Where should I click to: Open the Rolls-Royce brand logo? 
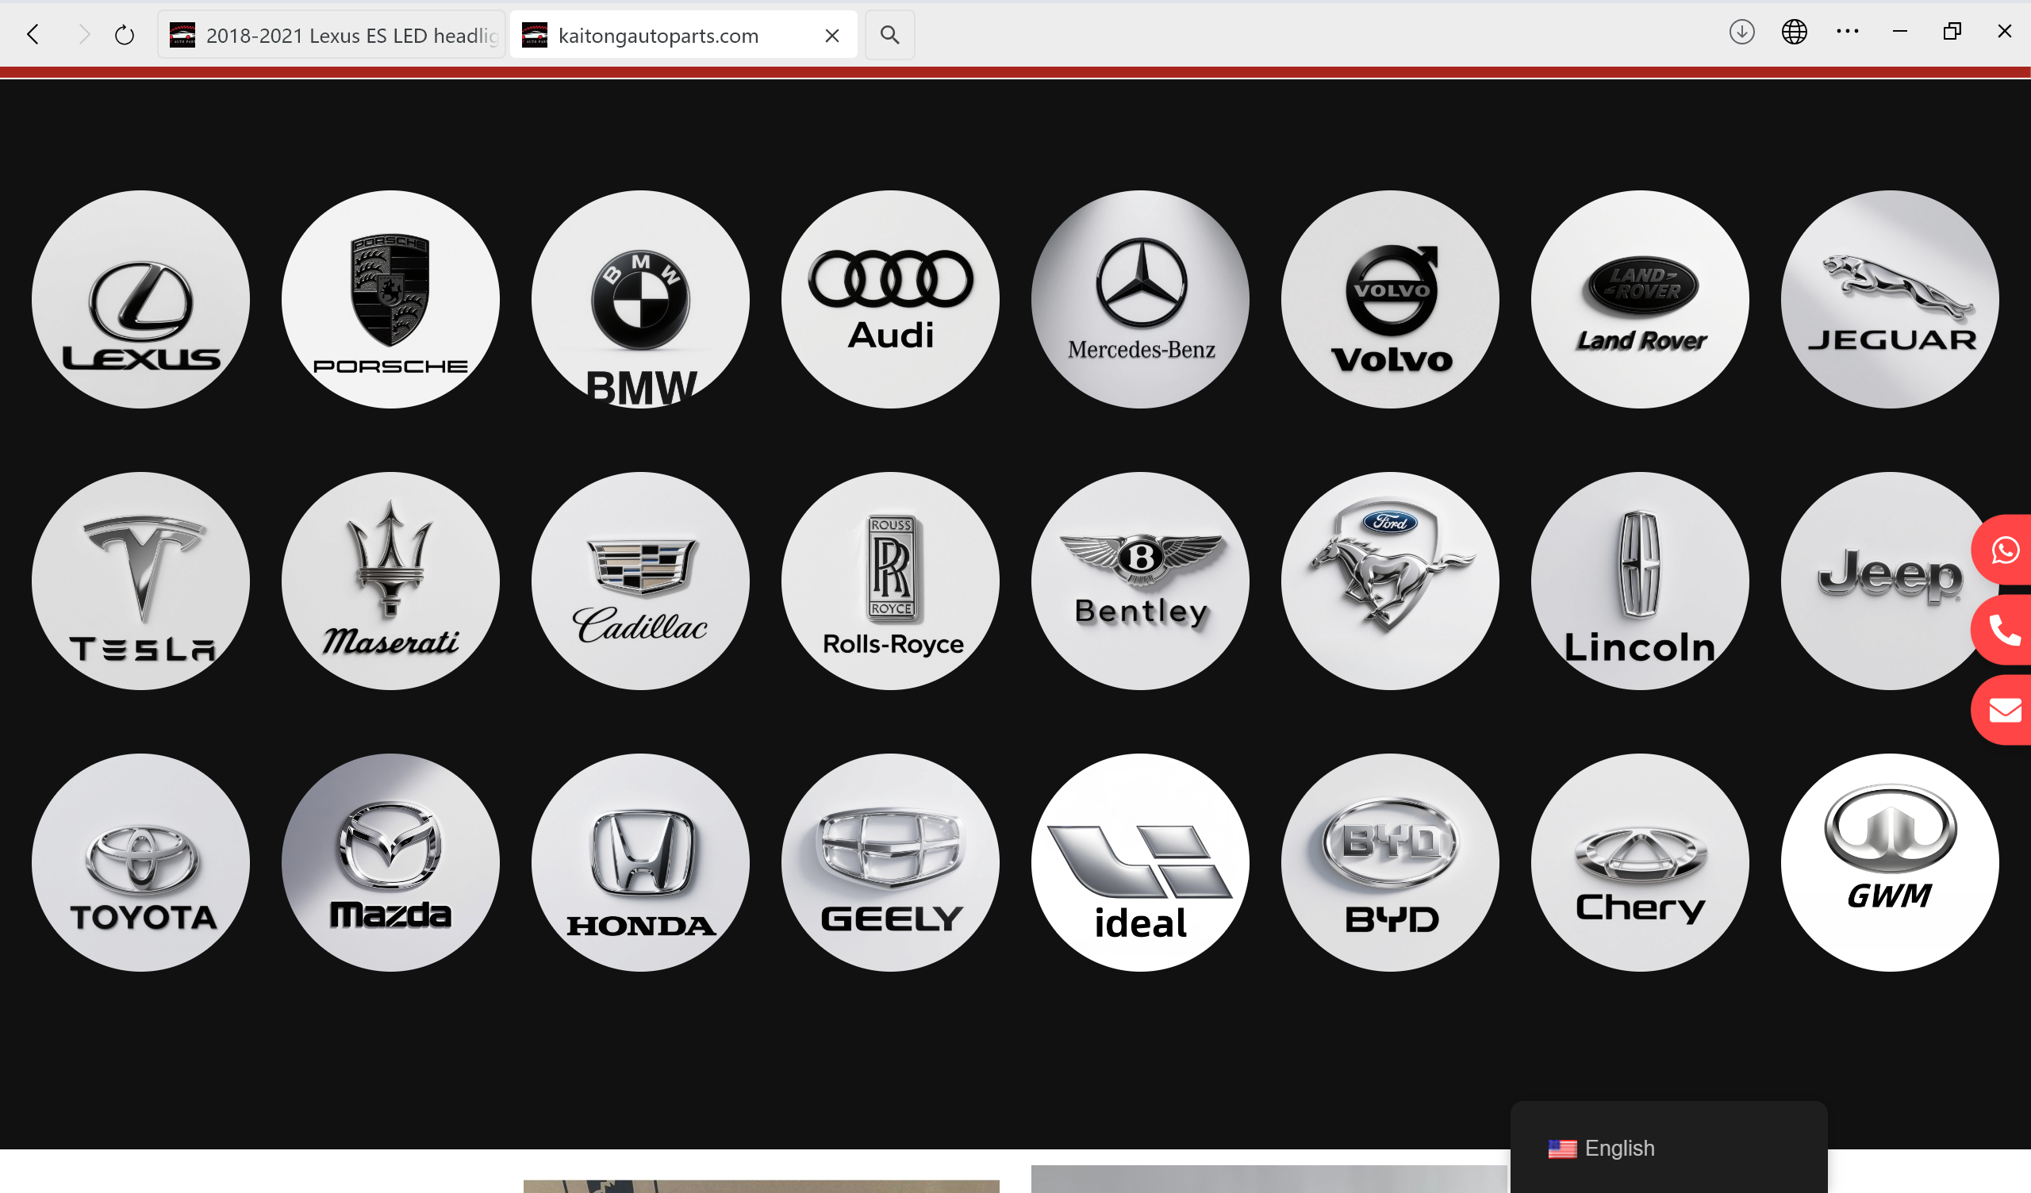click(x=890, y=581)
